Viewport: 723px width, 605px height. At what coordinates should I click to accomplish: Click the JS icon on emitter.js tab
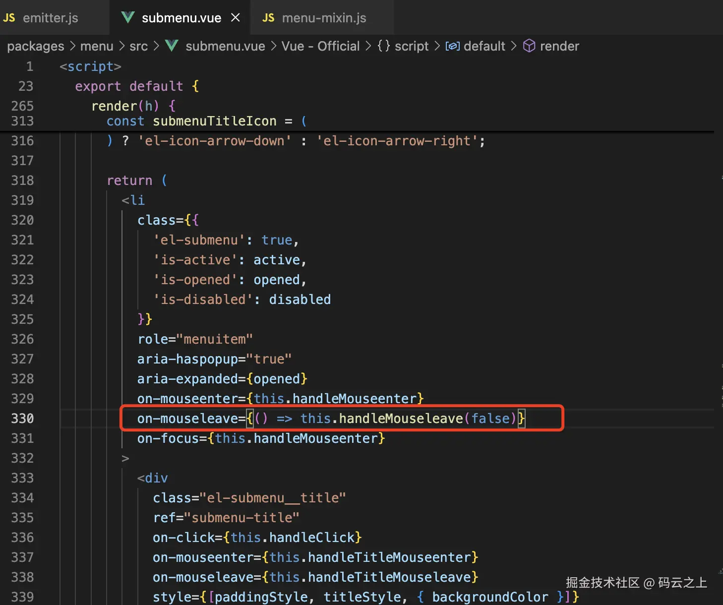[x=9, y=18]
